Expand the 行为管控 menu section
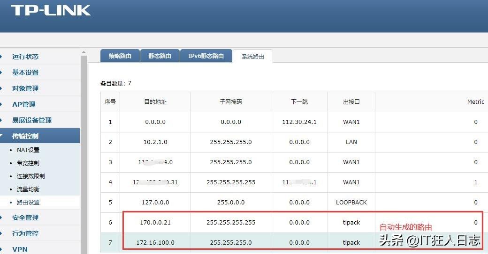This screenshot has width=488, height=254. click(25, 233)
